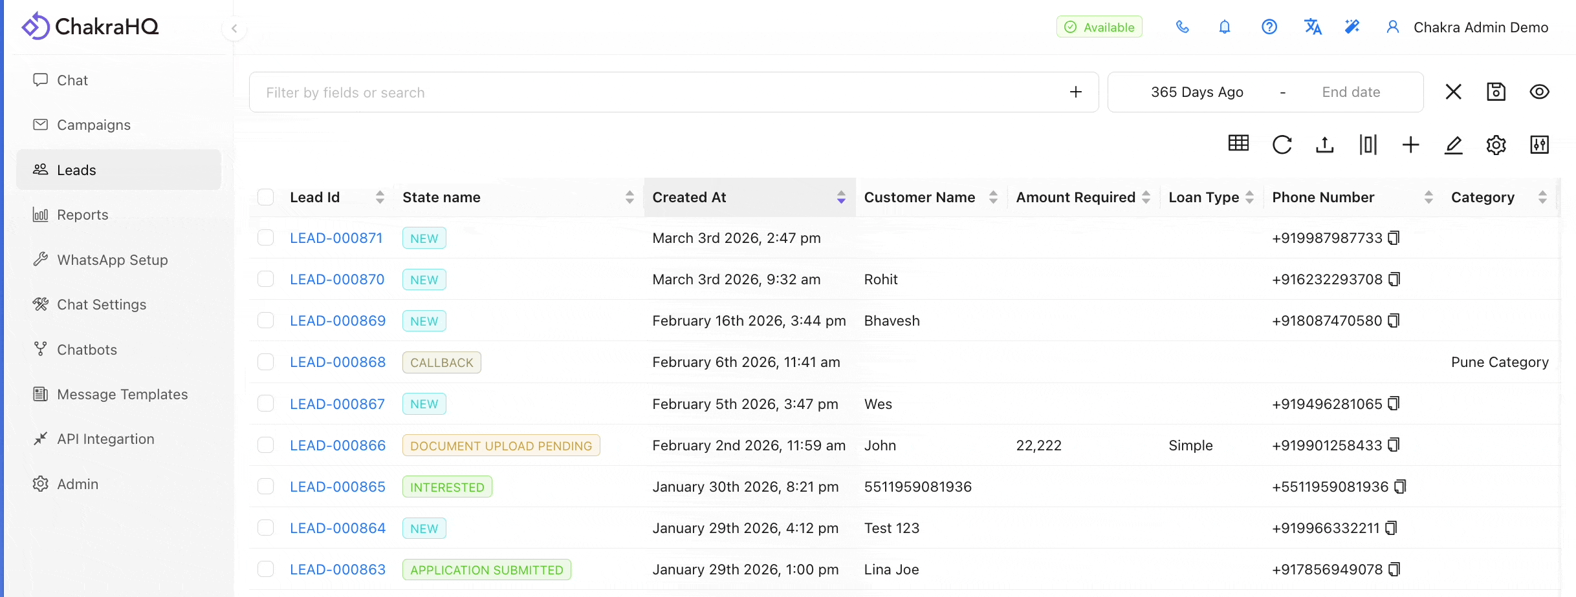Screen dimensions: 1576x597
Task: Click the phone call icon in header
Action: pos(1182,27)
